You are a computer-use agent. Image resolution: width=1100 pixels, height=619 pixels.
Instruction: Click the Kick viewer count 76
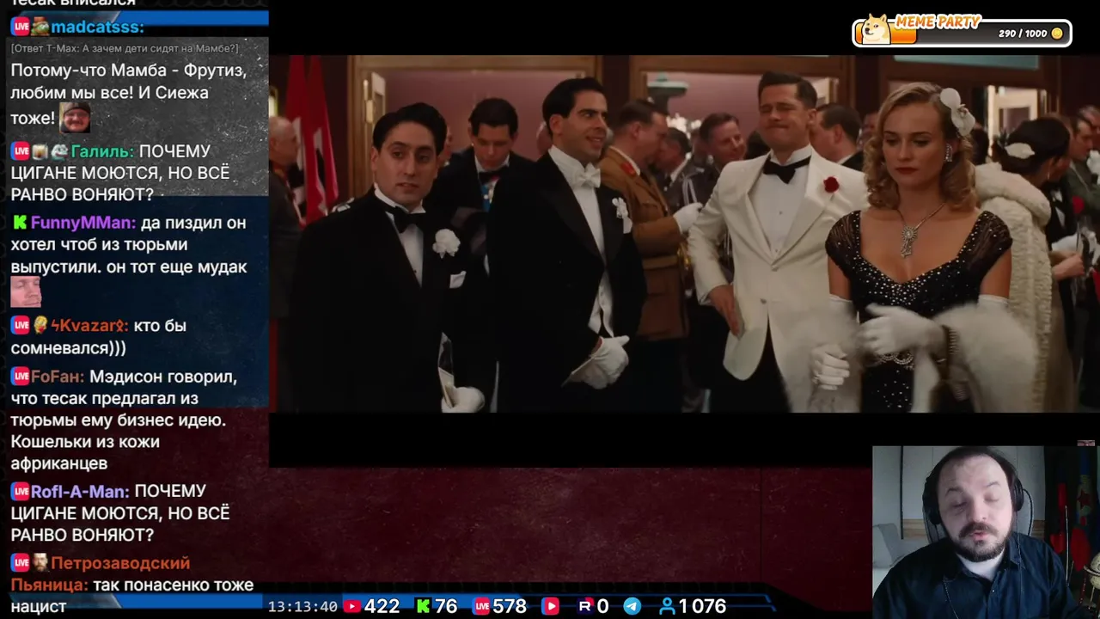click(445, 606)
